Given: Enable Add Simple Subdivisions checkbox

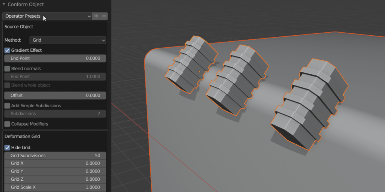Looking at the screenshot, I should pos(7,106).
